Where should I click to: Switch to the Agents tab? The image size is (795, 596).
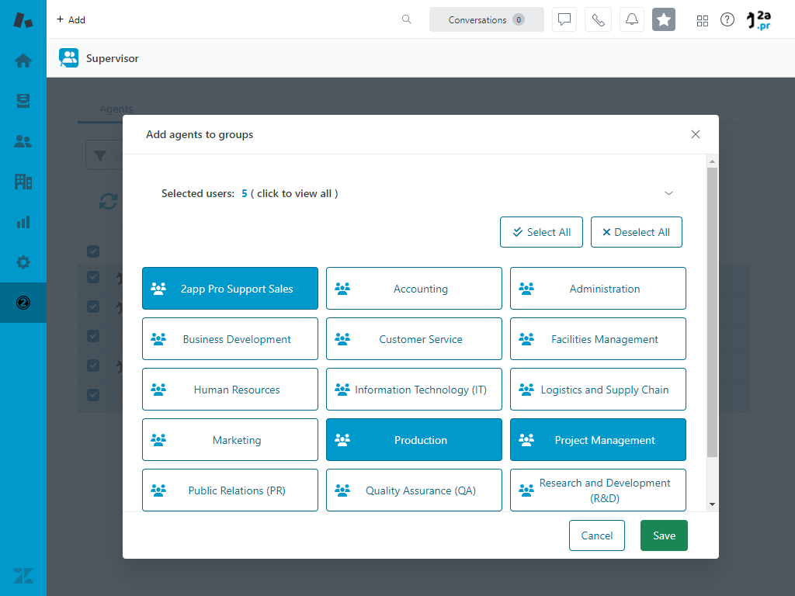point(116,109)
